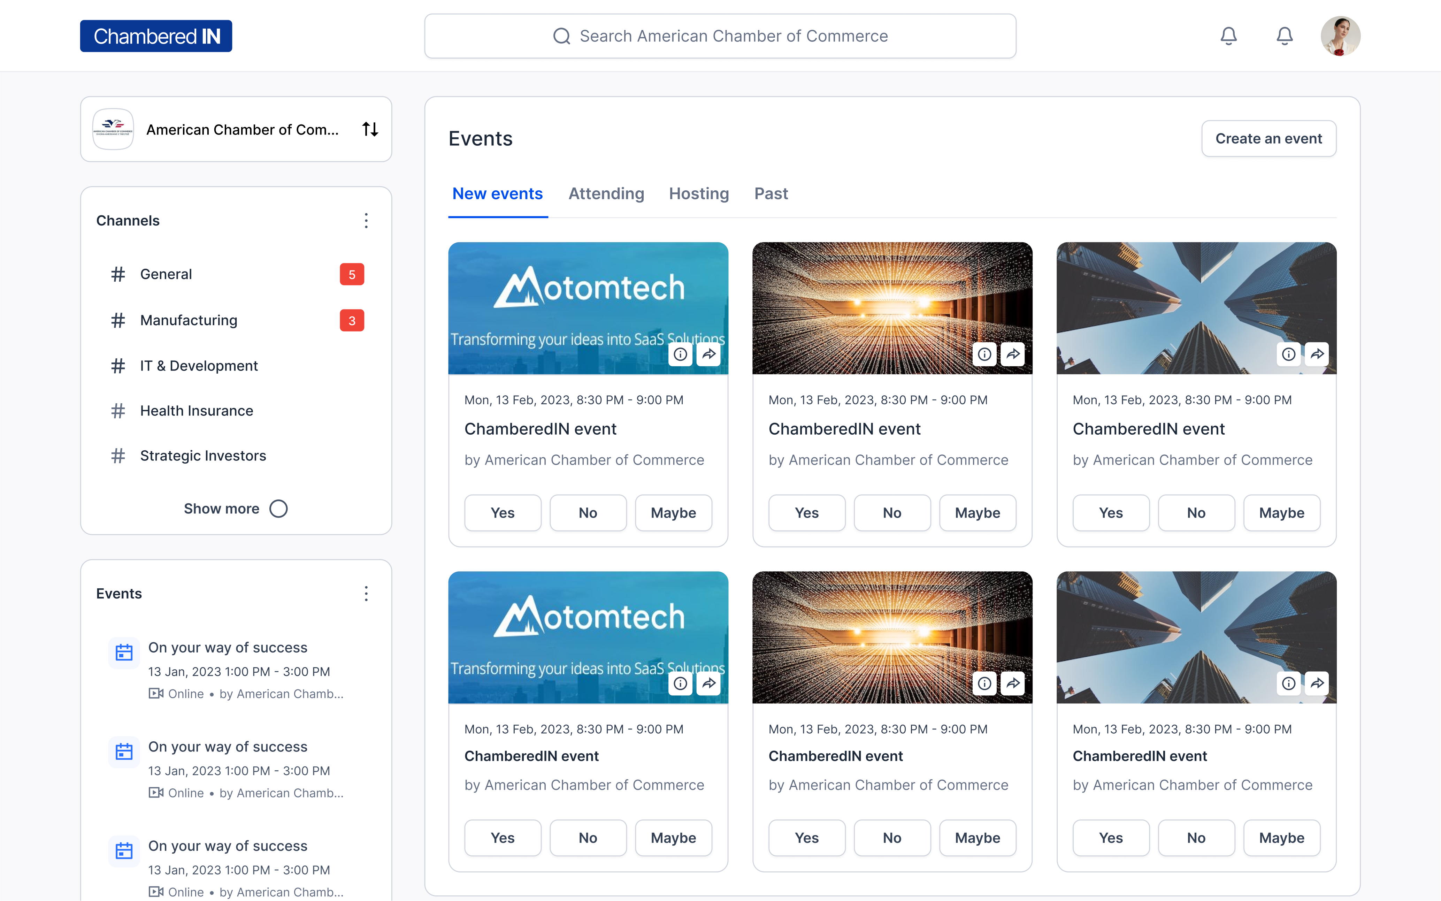Share the bottom-row Motomtech event
The image size is (1441, 901).
pyautogui.click(x=709, y=683)
